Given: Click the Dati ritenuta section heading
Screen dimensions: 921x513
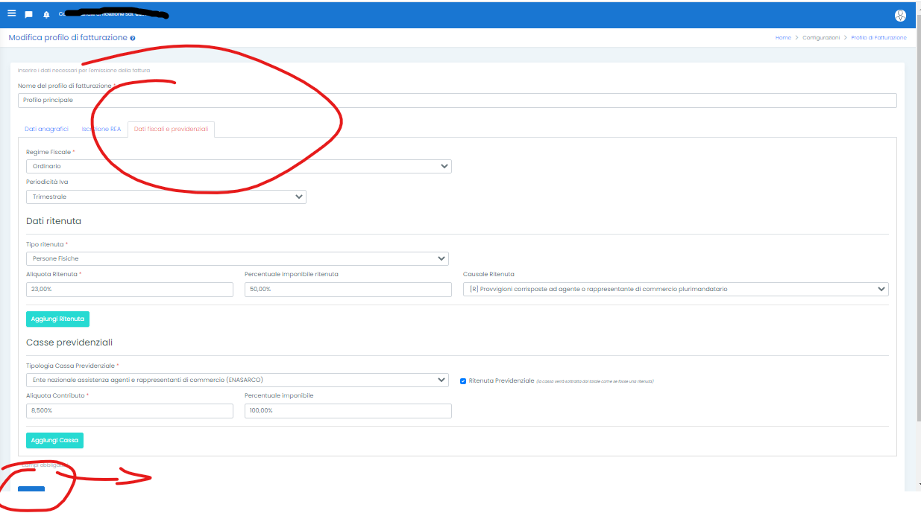Looking at the screenshot, I should pyautogui.click(x=54, y=221).
